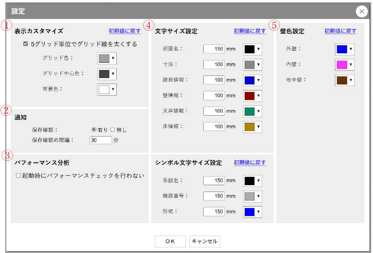The width and height of the screenshot is (373, 253).
Task: Open グリッド色 color dropdown
Action: click(107, 58)
